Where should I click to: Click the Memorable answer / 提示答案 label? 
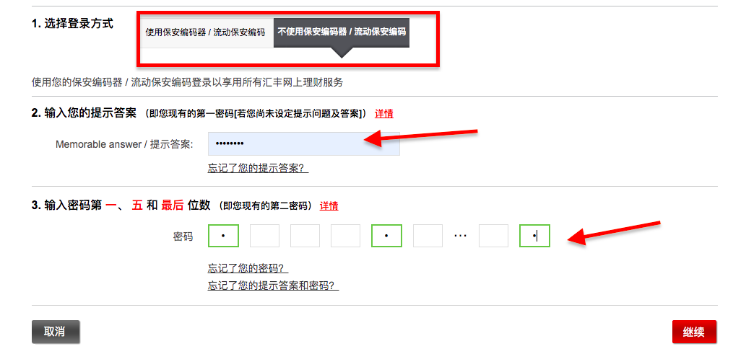124,144
